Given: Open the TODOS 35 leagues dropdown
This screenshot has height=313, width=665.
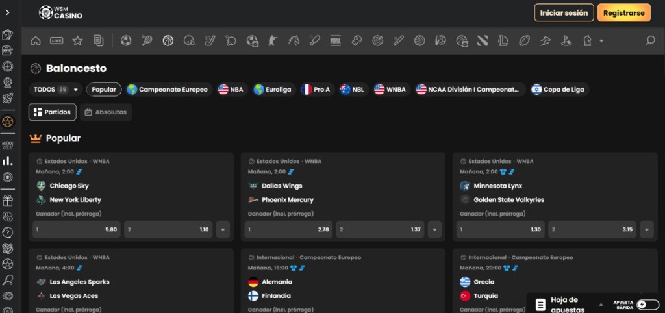Looking at the screenshot, I should coord(56,90).
